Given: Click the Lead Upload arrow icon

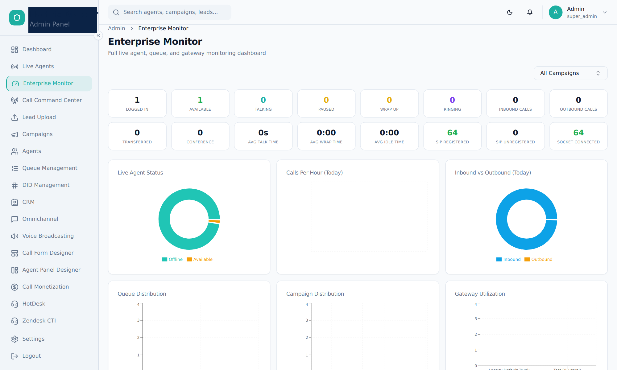Looking at the screenshot, I should [x=14, y=117].
